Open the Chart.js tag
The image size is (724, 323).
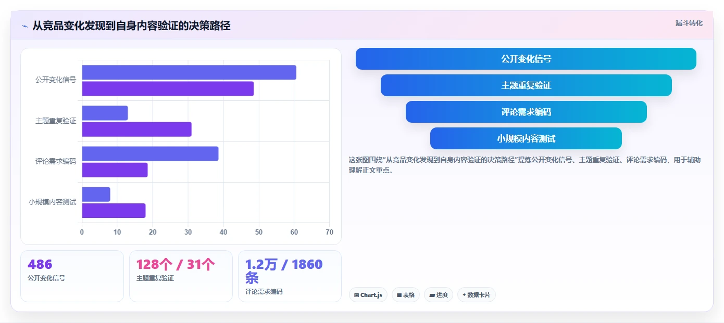(368, 295)
